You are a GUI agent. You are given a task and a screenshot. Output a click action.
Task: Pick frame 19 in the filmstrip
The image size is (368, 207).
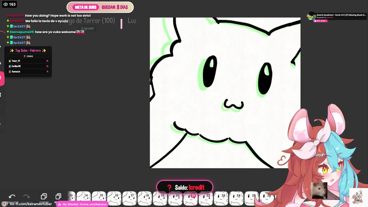pos(160,198)
